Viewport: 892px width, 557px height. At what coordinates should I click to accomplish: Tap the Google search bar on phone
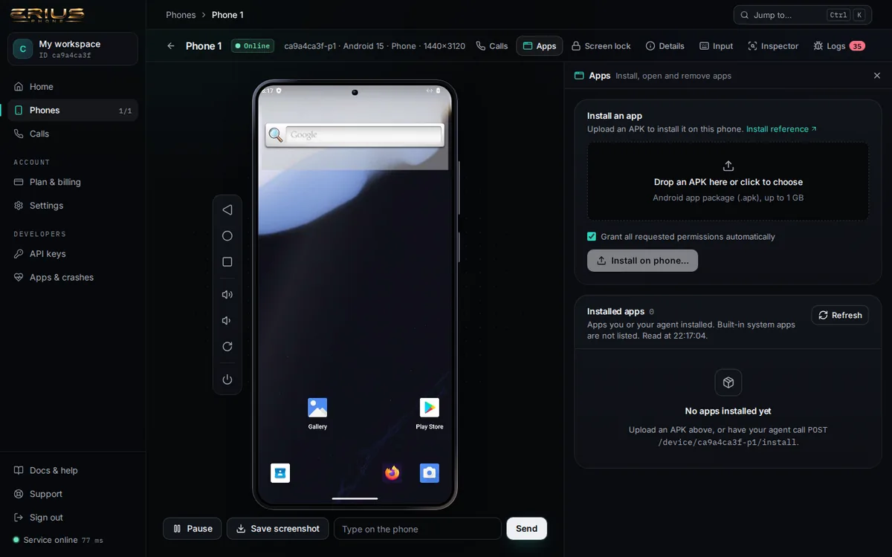(x=364, y=135)
